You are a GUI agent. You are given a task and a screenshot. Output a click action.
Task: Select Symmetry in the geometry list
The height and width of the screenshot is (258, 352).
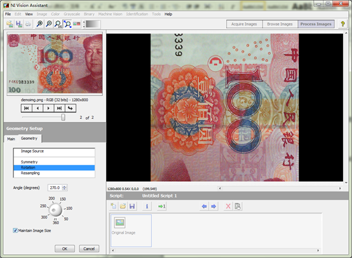pos(54,162)
